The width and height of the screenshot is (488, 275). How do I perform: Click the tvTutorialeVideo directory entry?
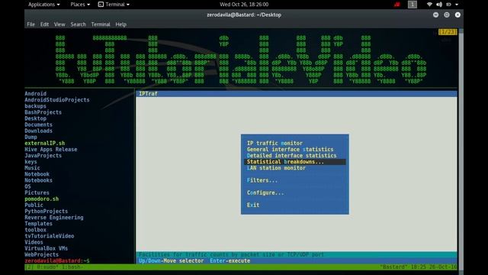coord(49,236)
